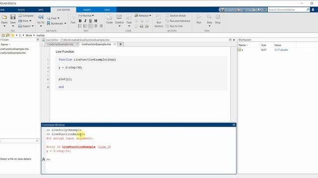Switch to the VIEW tab
The width and height of the screenshot is (318, 178).
pos(107,10)
